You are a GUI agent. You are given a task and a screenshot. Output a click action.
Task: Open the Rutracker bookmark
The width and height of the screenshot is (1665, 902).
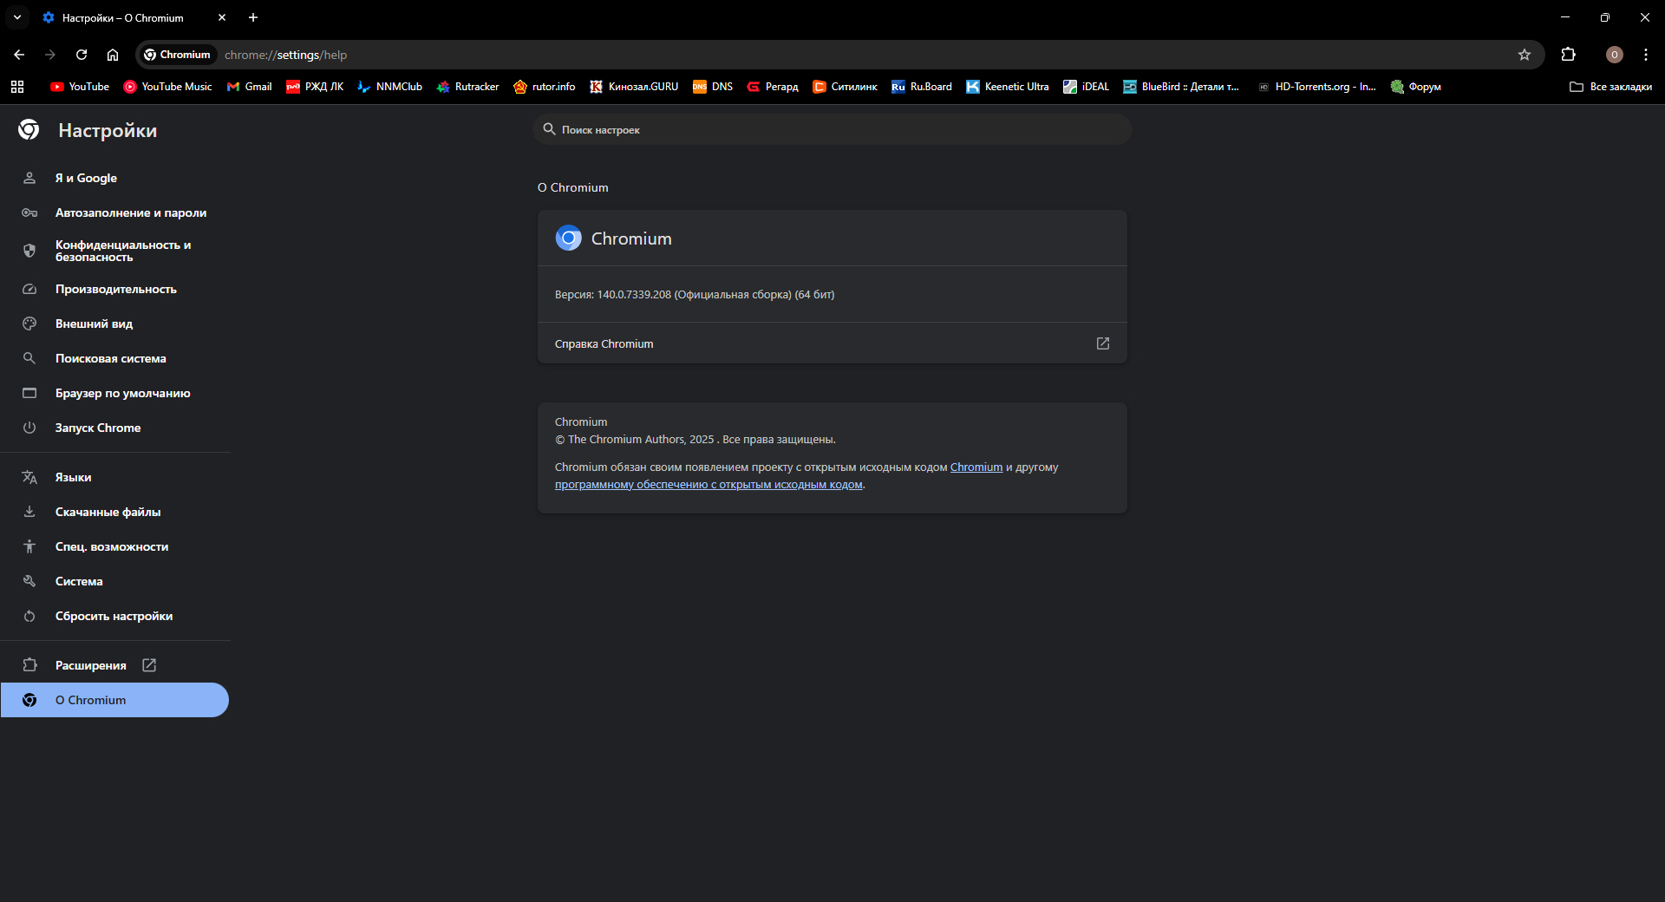tap(467, 87)
